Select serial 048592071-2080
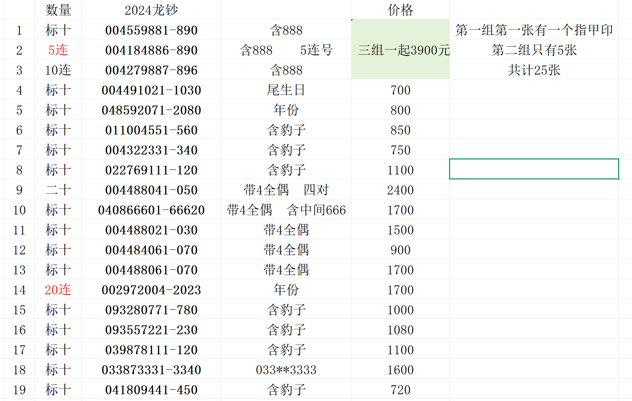The height and width of the screenshot is (401, 632). click(151, 110)
